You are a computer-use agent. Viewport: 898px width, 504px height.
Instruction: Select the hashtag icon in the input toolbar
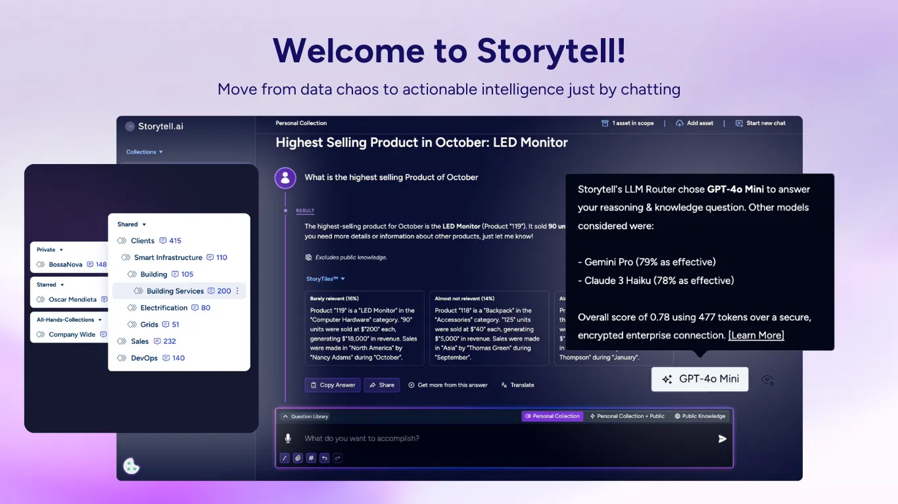(311, 458)
